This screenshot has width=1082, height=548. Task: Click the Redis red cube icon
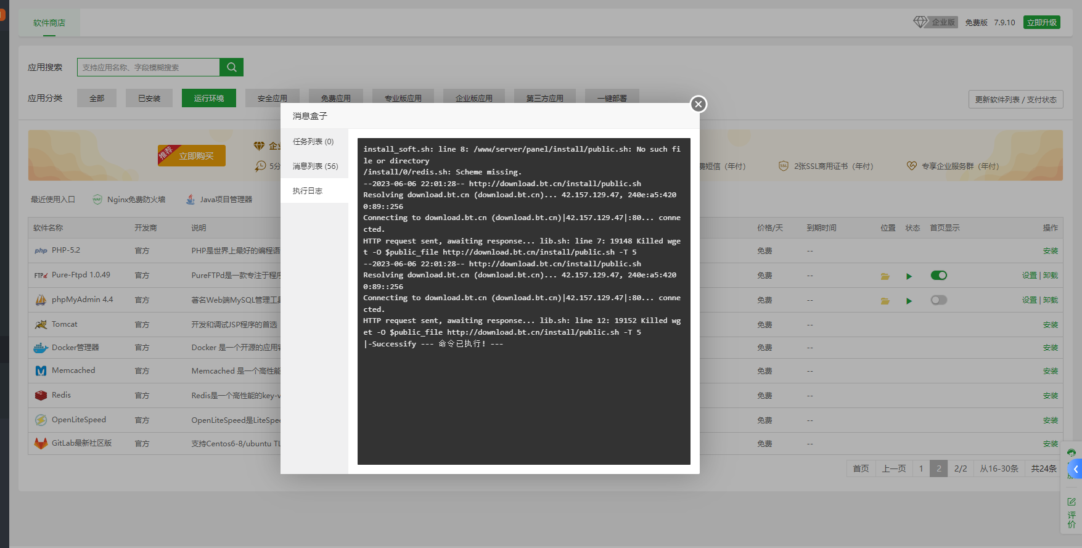[41, 395]
